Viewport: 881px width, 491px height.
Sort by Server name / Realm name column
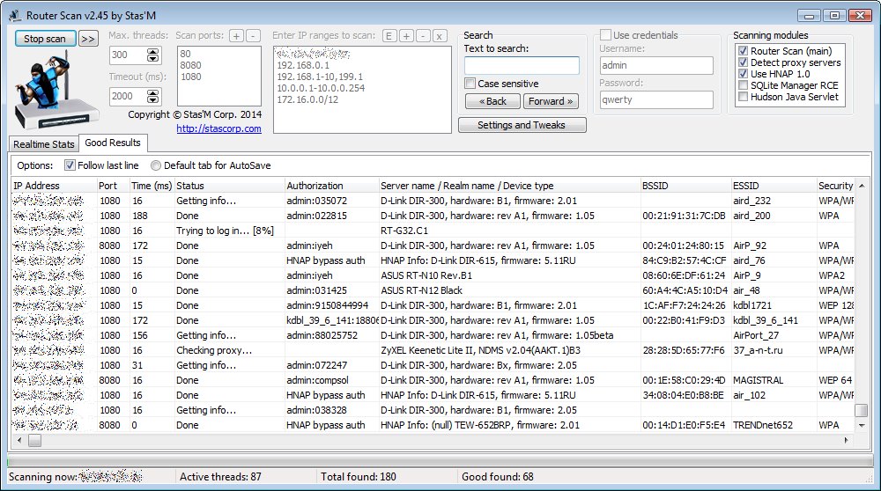pos(509,186)
